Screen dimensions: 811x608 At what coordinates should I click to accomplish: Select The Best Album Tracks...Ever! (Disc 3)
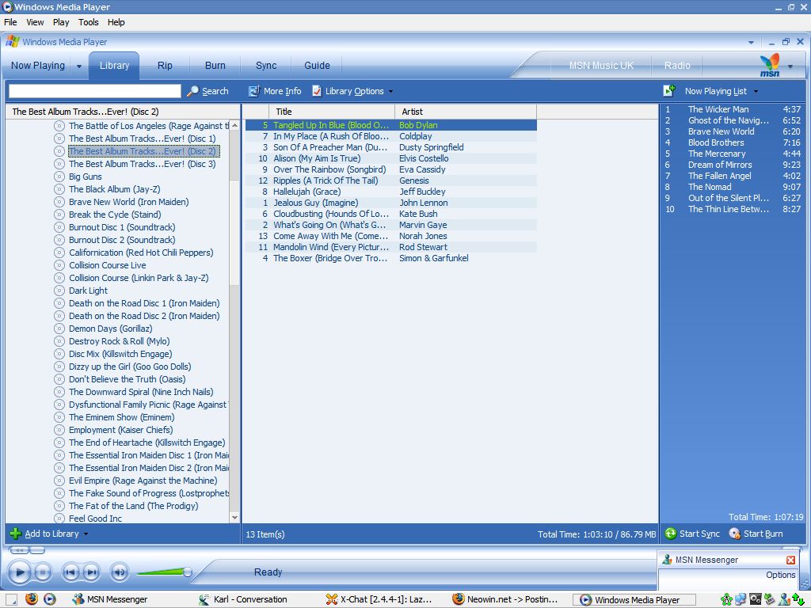tap(143, 164)
